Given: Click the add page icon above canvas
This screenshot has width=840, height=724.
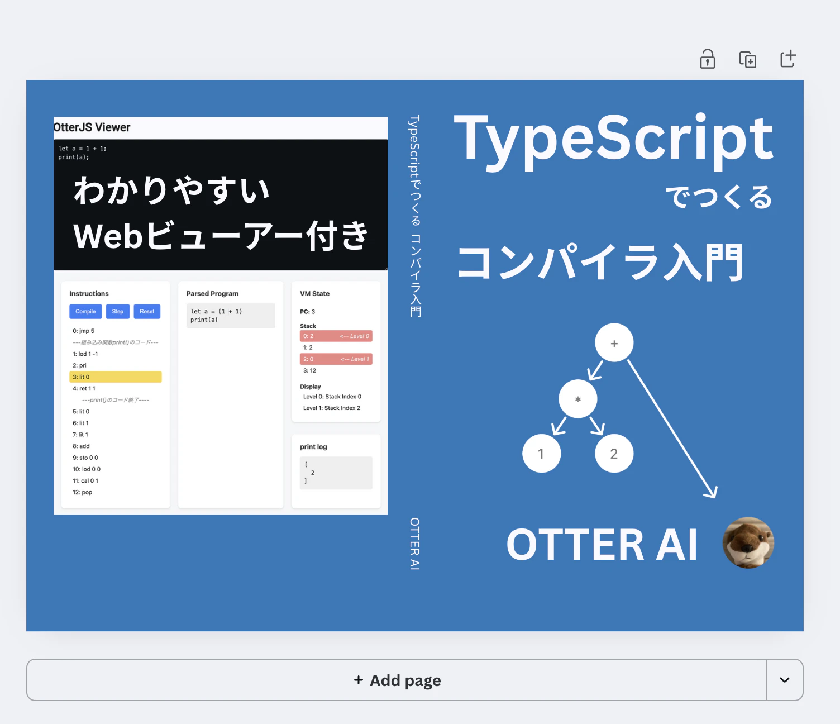Looking at the screenshot, I should click(x=788, y=58).
